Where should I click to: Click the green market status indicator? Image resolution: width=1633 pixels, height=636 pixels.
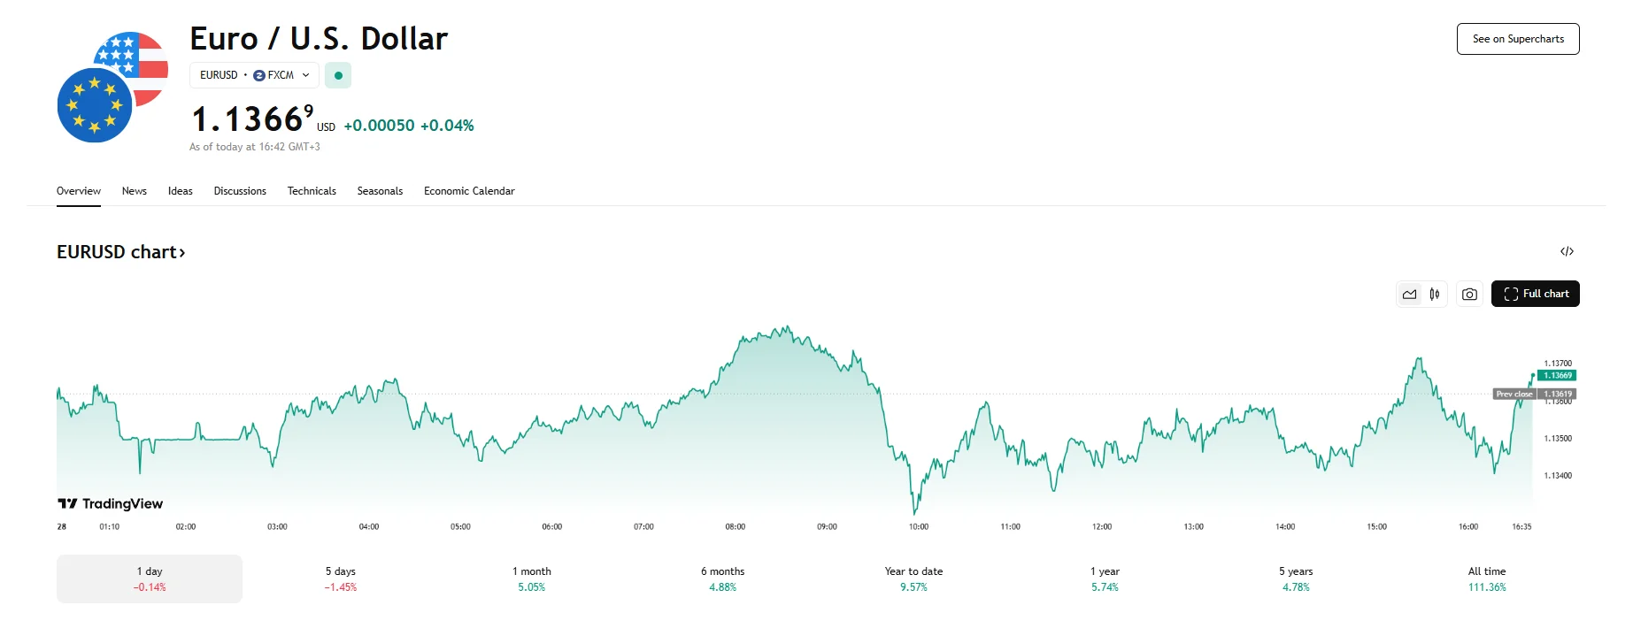pos(338,76)
